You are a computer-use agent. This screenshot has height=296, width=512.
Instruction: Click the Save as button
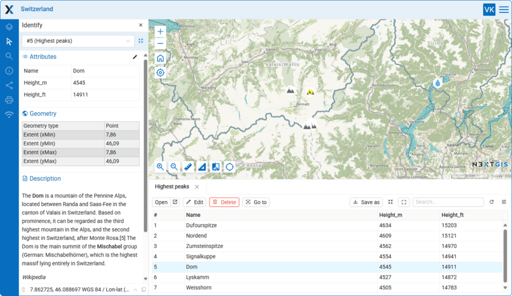tap(366, 202)
